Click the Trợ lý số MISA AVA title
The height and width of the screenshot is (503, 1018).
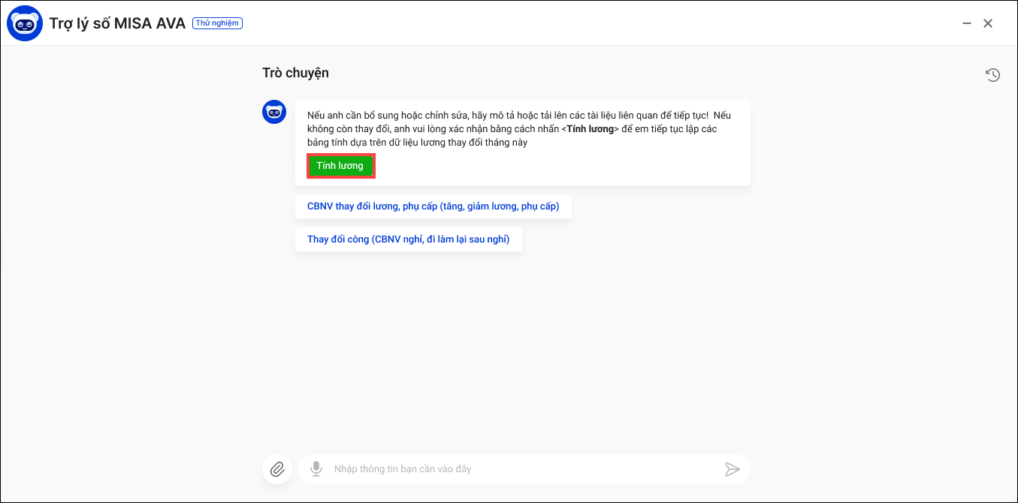point(117,23)
